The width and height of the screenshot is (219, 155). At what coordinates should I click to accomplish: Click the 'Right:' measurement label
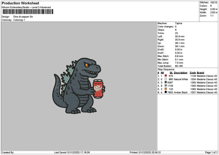161,40
